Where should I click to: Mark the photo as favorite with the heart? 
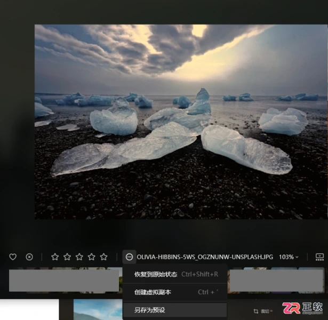point(13,257)
